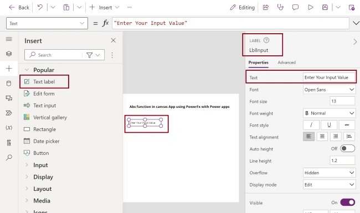This screenshot has width=360, height=213.
Task: Open the Power Automate icon in sidebar
Action: point(9,113)
